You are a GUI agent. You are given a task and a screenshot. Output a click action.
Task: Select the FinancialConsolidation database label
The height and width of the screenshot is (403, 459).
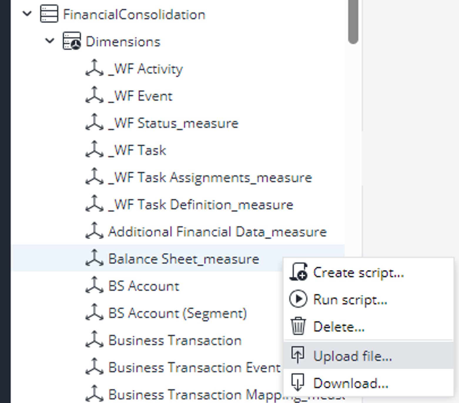coord(134,14)
